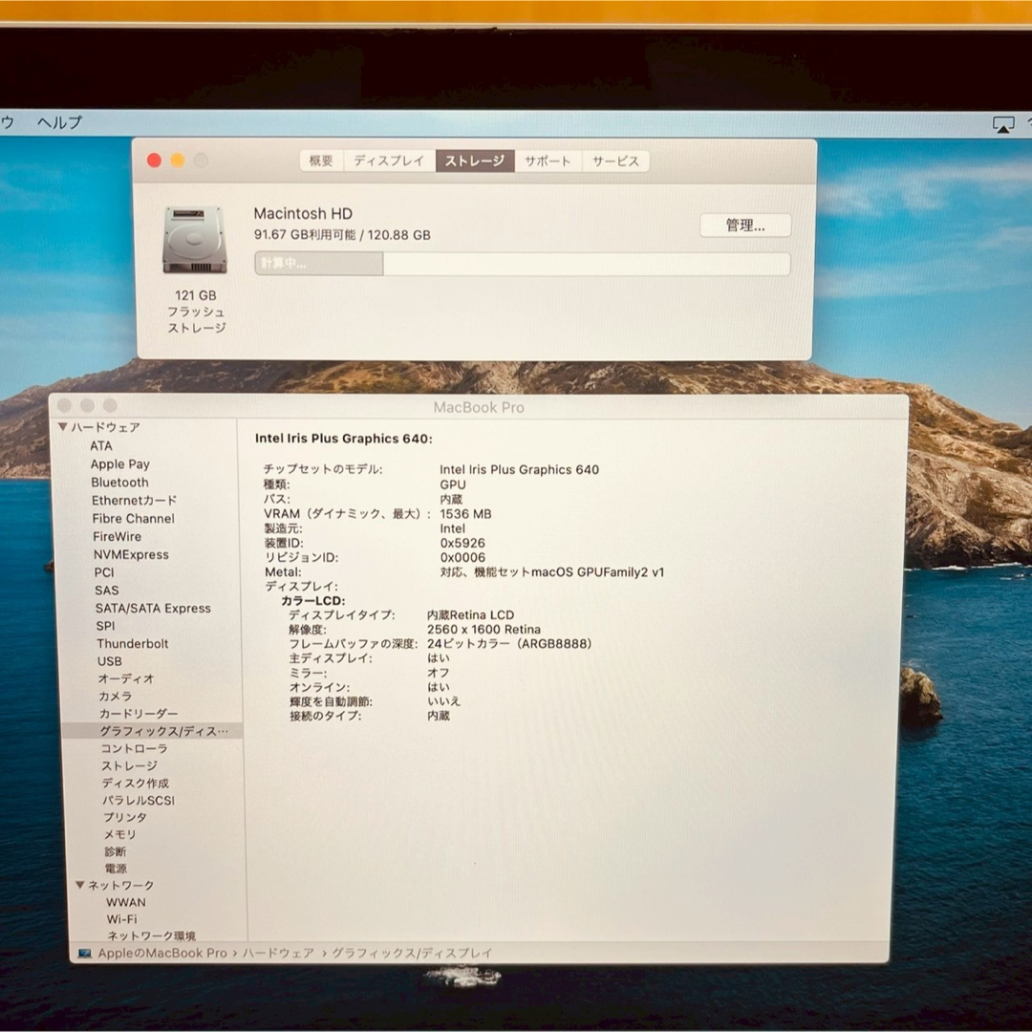Open the サービス tab
The height and width of the screenshot is (1032, 1032).
pyautogui.click(x=615, y=161)
